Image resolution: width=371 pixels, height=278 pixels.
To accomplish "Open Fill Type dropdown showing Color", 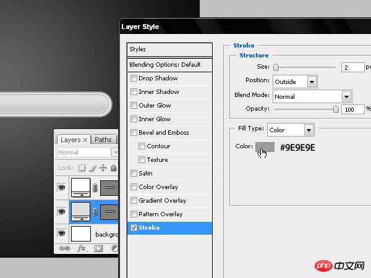I will tap(291, 130).
